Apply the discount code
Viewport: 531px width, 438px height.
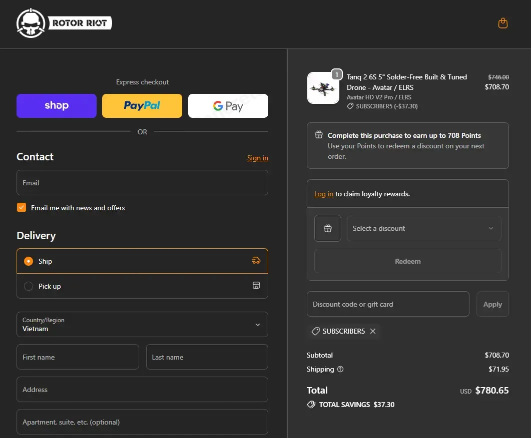(492, 304)
